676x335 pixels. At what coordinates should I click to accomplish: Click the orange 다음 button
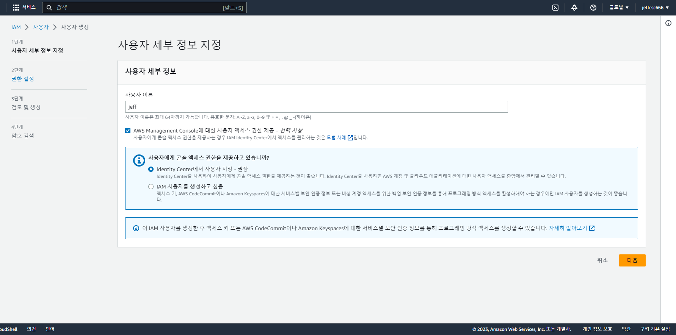tap(632, 260)
